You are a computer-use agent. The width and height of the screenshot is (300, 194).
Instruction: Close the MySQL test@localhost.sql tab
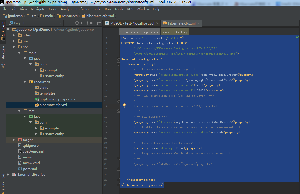tap(157, 23)
